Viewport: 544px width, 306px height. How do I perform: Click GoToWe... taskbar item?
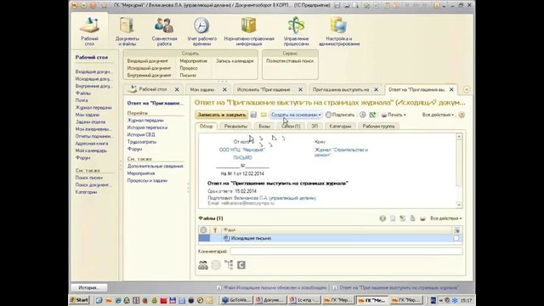(237, 300)
